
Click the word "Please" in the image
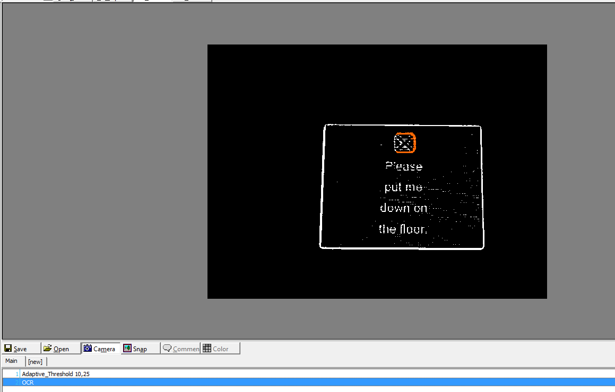(x=404, y=166)
